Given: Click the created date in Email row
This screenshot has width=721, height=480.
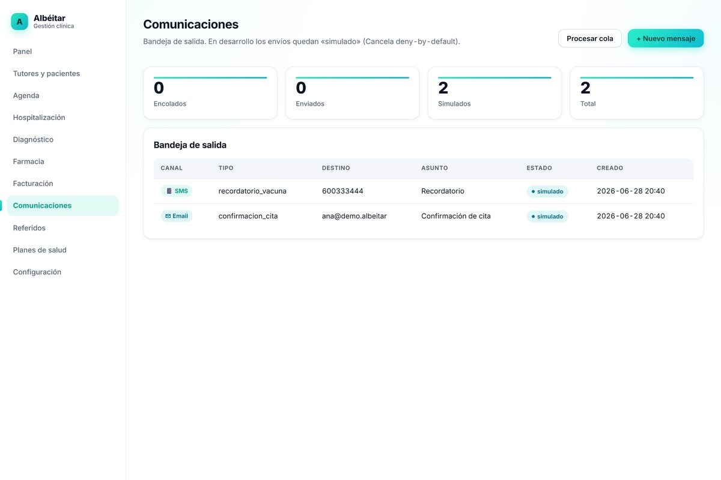Looking at the screenshot, I should (x=631, y=216).
